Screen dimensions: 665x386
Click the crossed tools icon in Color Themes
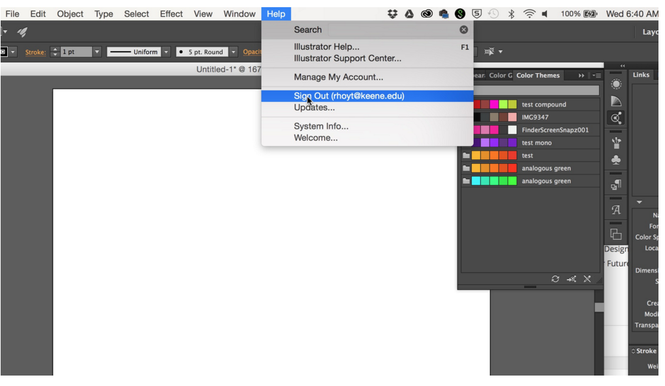[587, 279]
